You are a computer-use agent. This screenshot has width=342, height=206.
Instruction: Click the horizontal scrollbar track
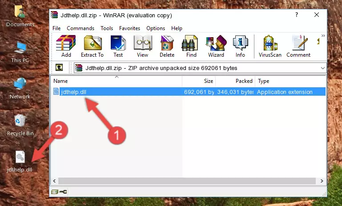pyautogui.click(x=187, y=181)
